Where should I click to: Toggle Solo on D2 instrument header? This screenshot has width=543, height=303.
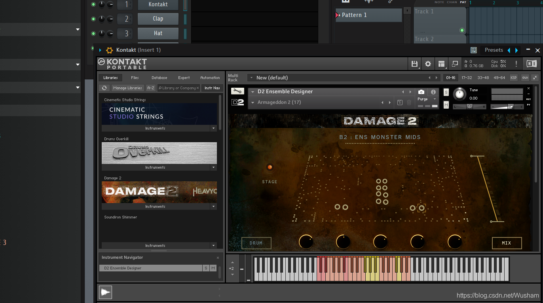click(446, 92)
